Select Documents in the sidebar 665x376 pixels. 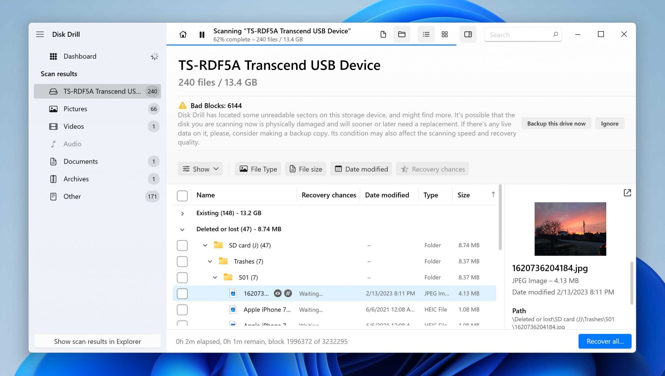80,161
